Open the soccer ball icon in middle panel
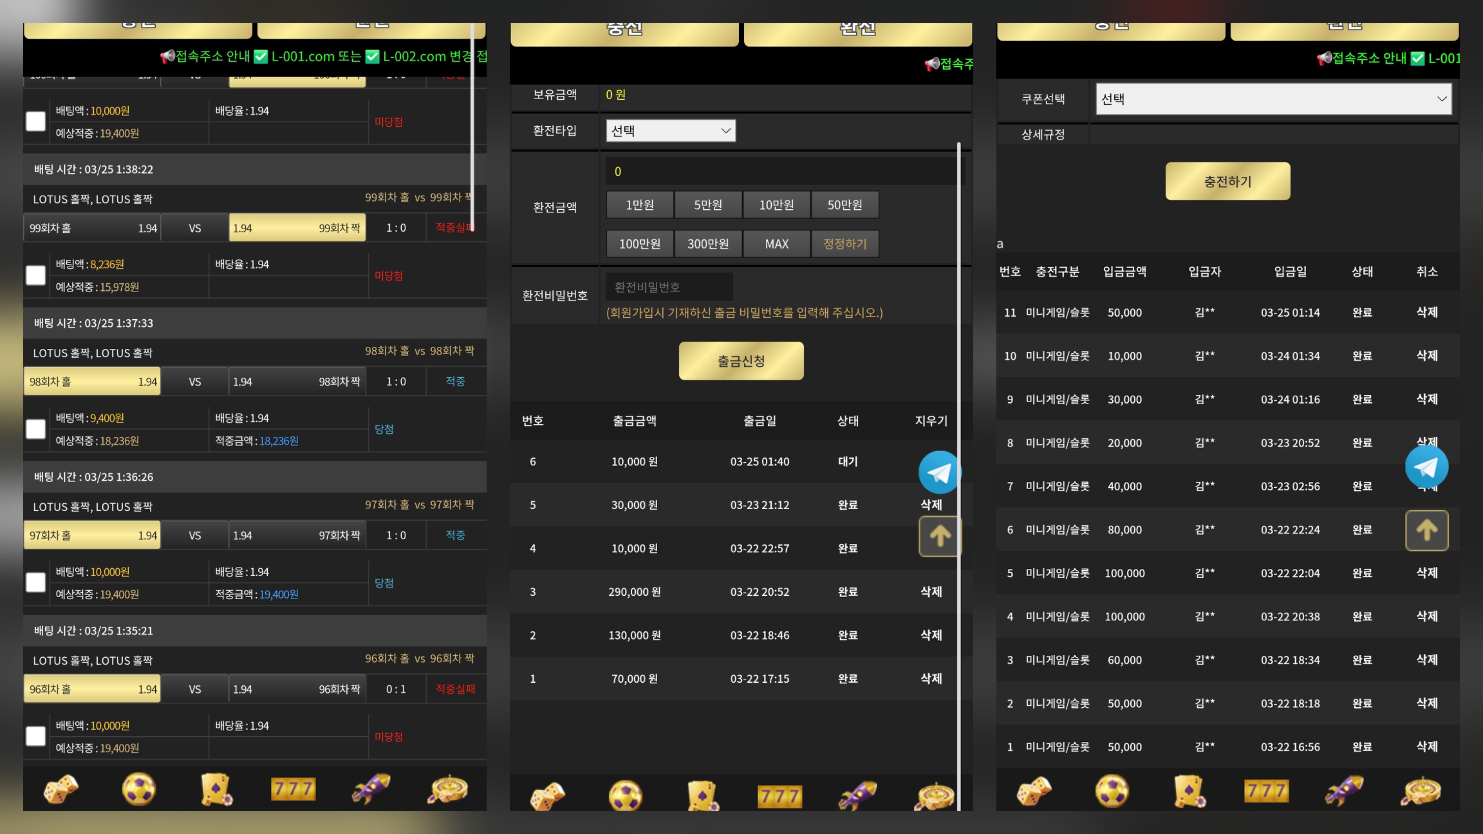Viewport: 1483px width, 834px height. [625, 796]
